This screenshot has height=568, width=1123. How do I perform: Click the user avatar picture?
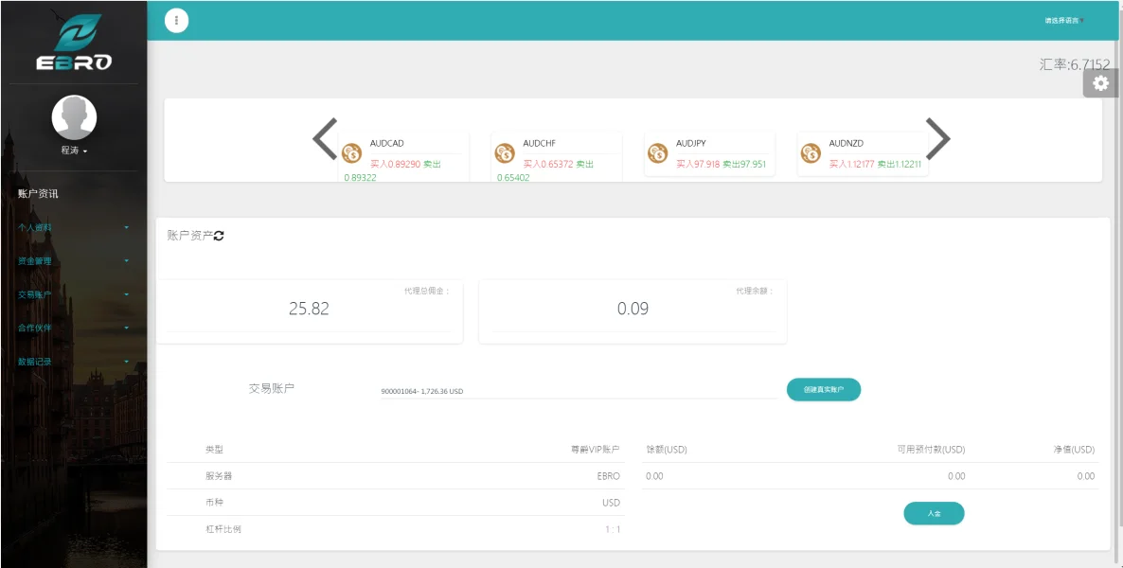pyautogui.click(x=74, y=117)
